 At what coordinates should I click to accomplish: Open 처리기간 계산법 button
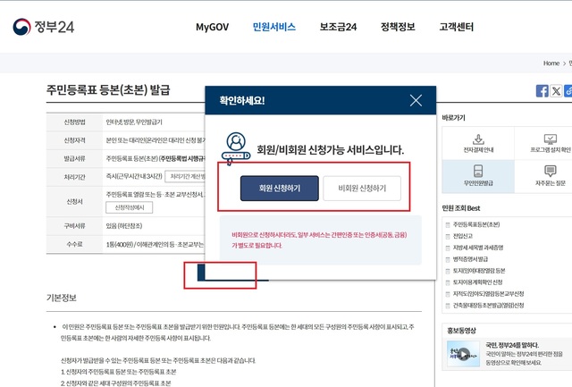[186, 177]
